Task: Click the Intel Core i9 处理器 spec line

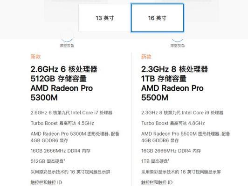Action: click(182, 113)
